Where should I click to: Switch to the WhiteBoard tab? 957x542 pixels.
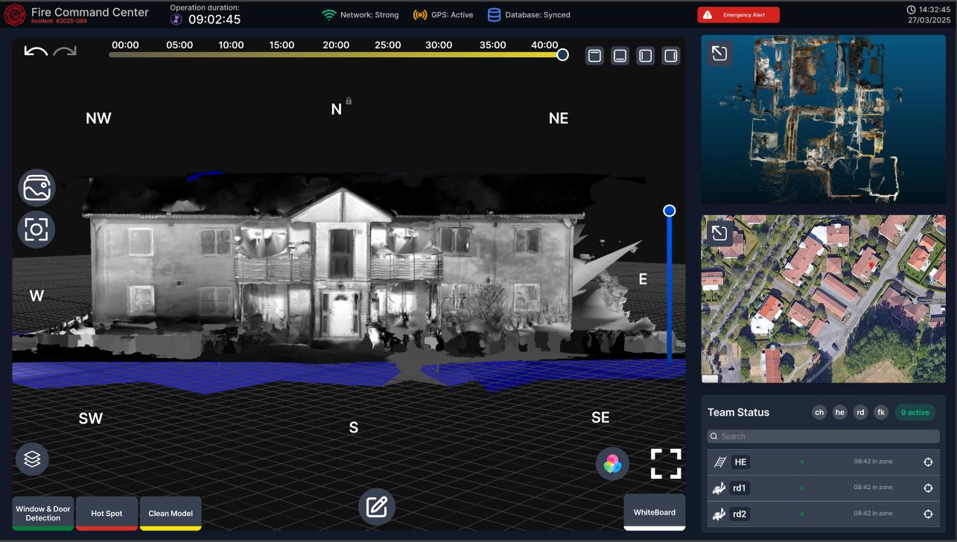point(654,512)
